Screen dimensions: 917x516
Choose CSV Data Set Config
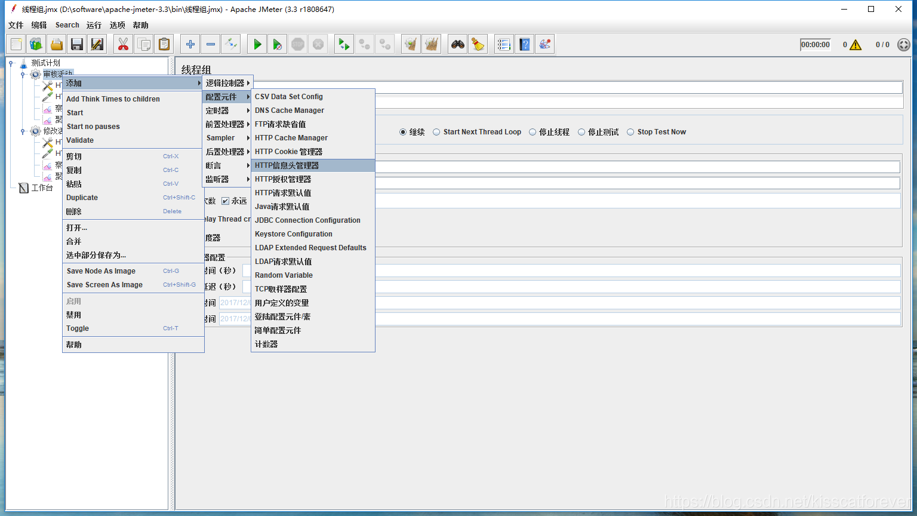click(x=313, y=97)
